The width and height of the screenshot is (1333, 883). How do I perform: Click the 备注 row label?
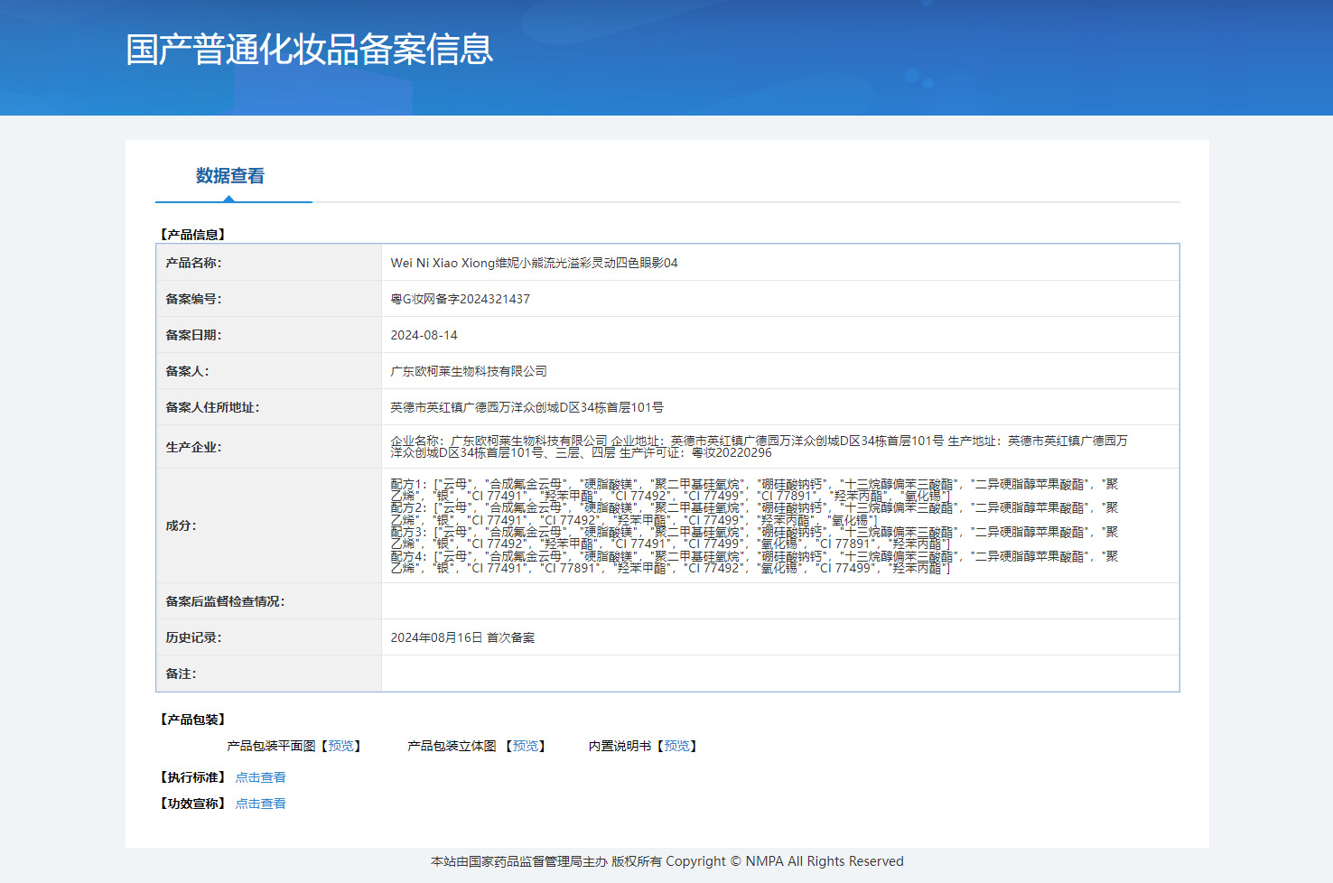tap(181, 674)
